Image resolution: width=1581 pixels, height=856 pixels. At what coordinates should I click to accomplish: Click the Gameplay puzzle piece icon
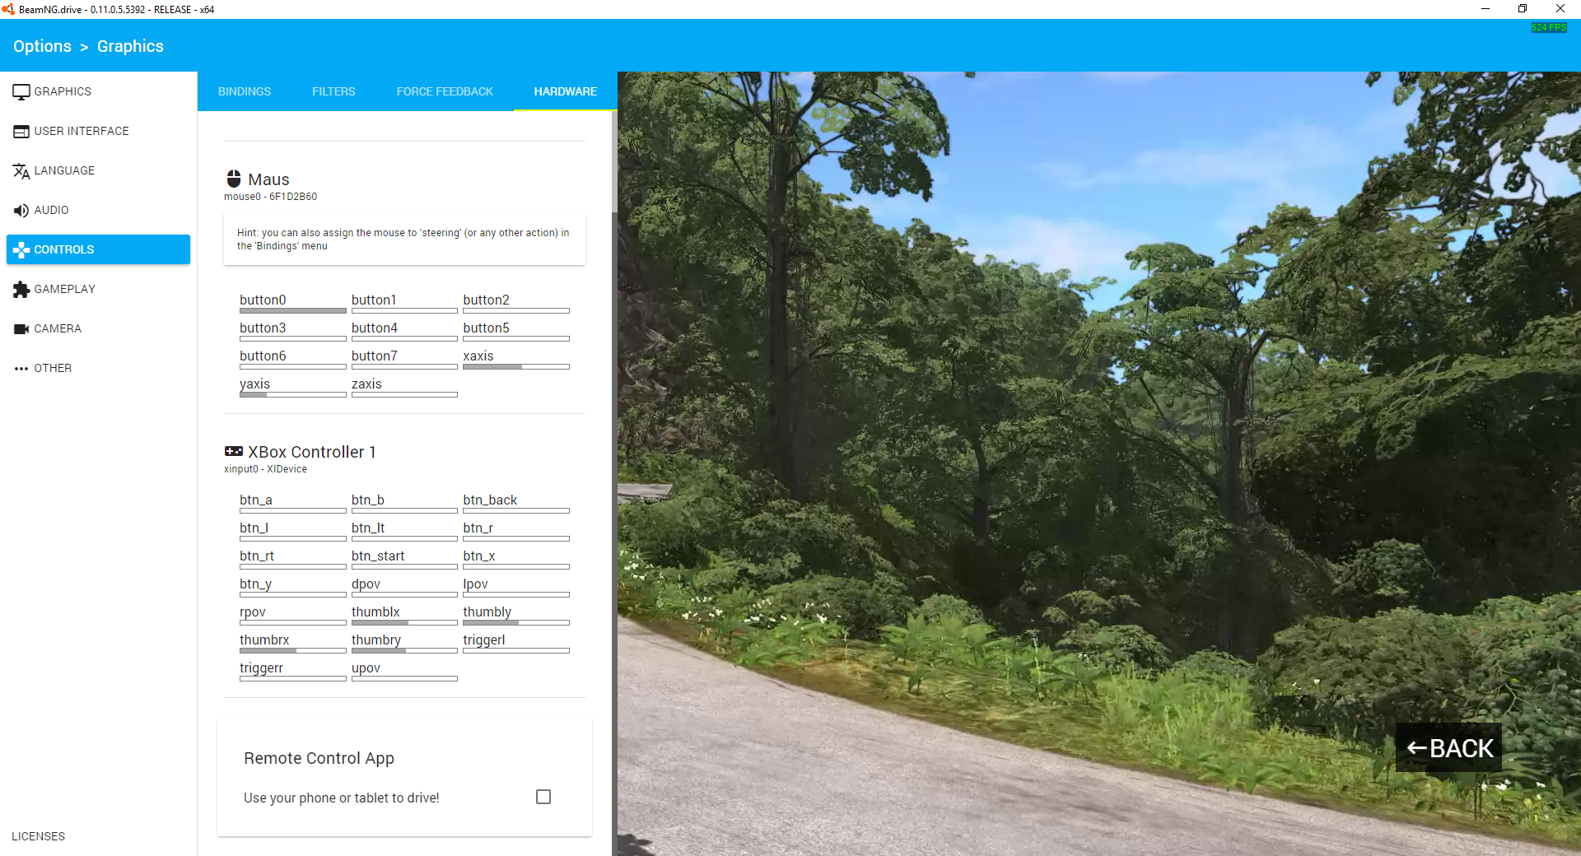(x=21, y=289)
